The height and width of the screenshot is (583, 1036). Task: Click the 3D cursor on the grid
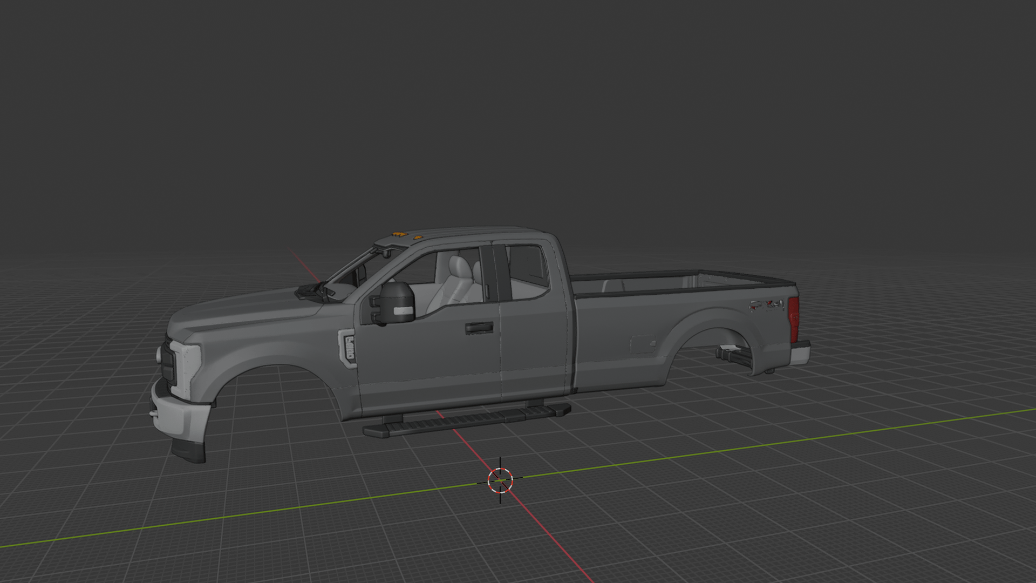(500, 480)
